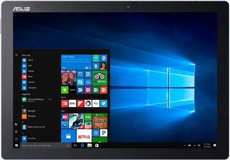
Task: Open the user account avatar in Start
Action: [x=16, y=124]
